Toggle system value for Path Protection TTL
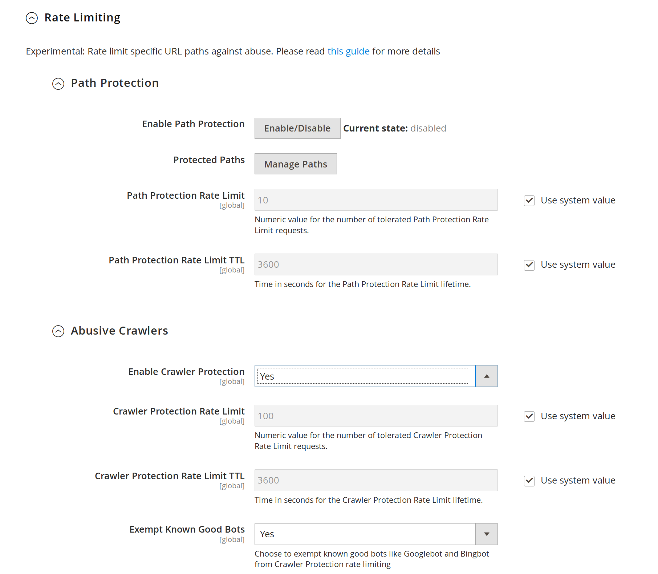The width and height of the screenshot is (658, 574). click(529, 265)
